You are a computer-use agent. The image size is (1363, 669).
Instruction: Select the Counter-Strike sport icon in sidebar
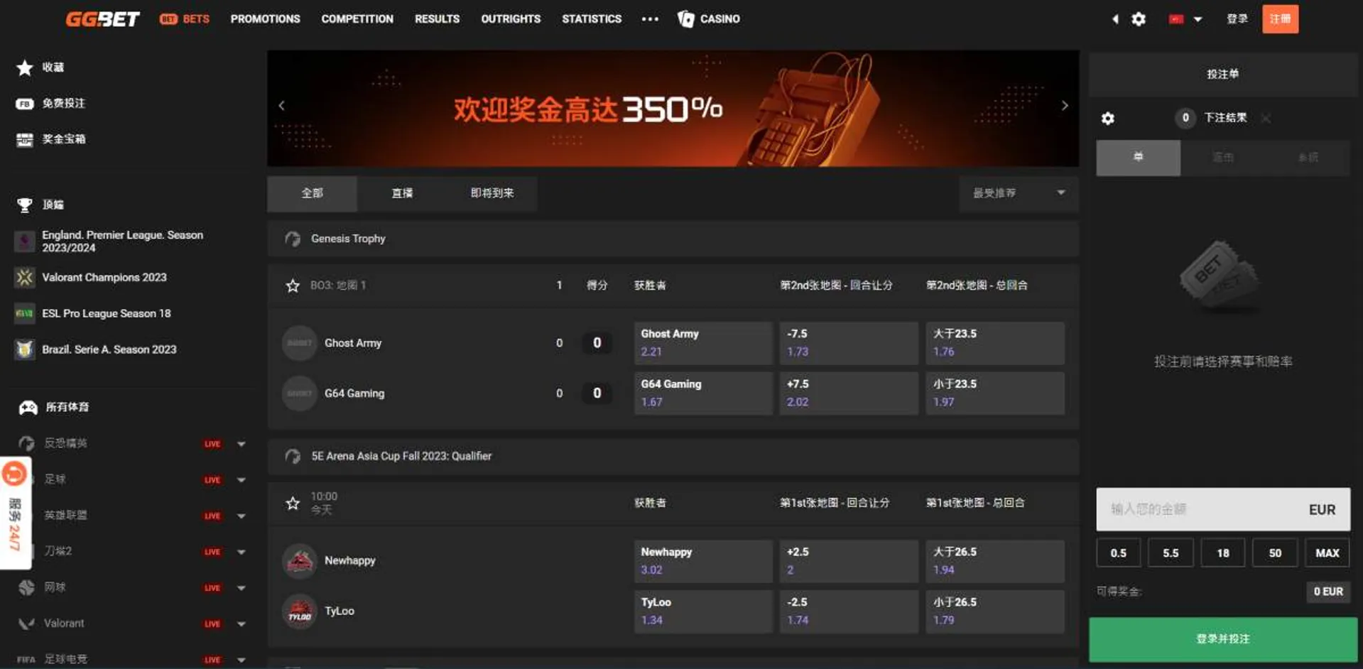coord(27,444)
